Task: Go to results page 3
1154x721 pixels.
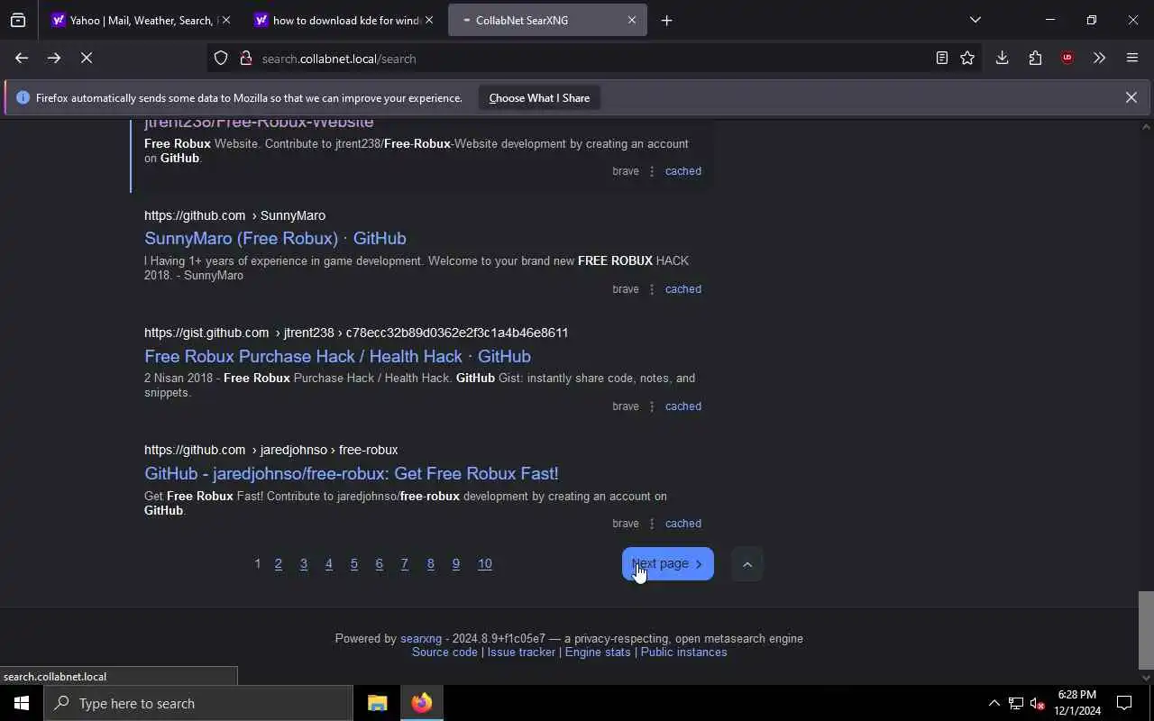Action: point(304,564)
